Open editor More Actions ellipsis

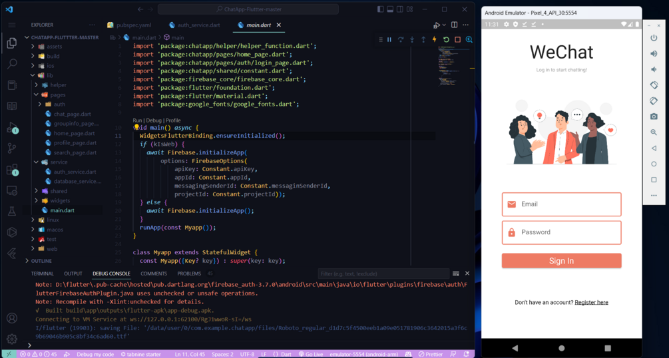(466, 25)
